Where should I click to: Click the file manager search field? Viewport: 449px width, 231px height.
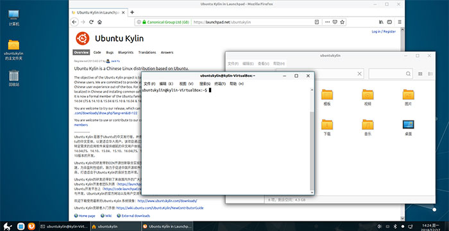(391, 74)
